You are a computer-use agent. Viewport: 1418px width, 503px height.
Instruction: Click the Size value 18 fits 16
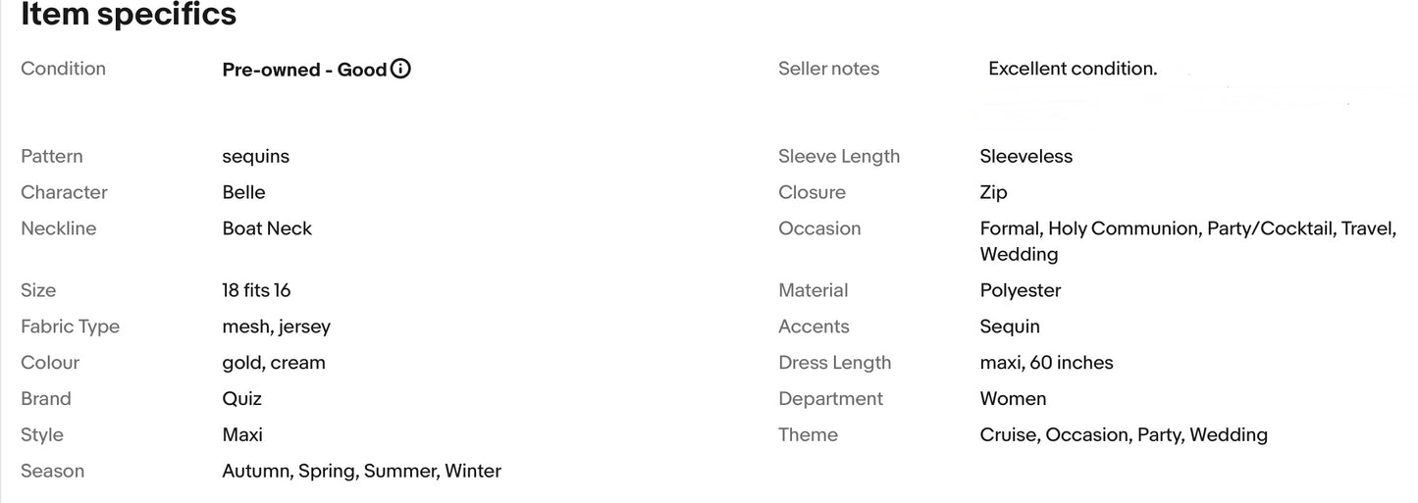tap(256, 290)
